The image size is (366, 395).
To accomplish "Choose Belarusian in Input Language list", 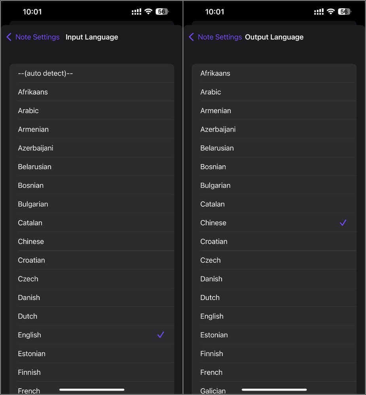I will (x=34, y=167).
